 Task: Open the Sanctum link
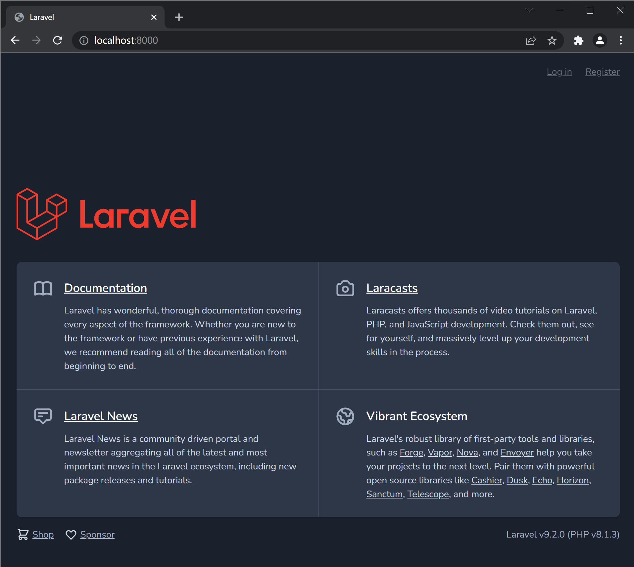point(384,494)
